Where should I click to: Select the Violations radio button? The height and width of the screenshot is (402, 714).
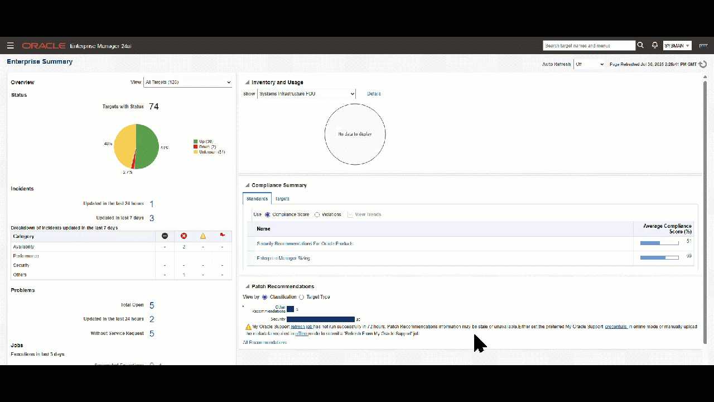pyautogui.click(x=317, y=214)
